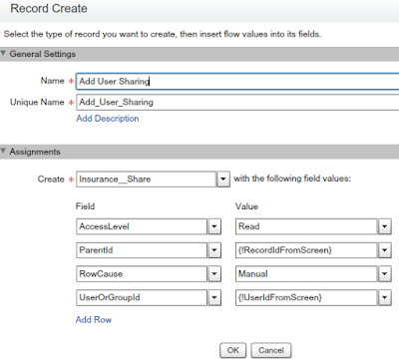Image resolution: width=399 pixels, height=362 pixels.
Task: Collapse the Assignments section
Action: 3,152
